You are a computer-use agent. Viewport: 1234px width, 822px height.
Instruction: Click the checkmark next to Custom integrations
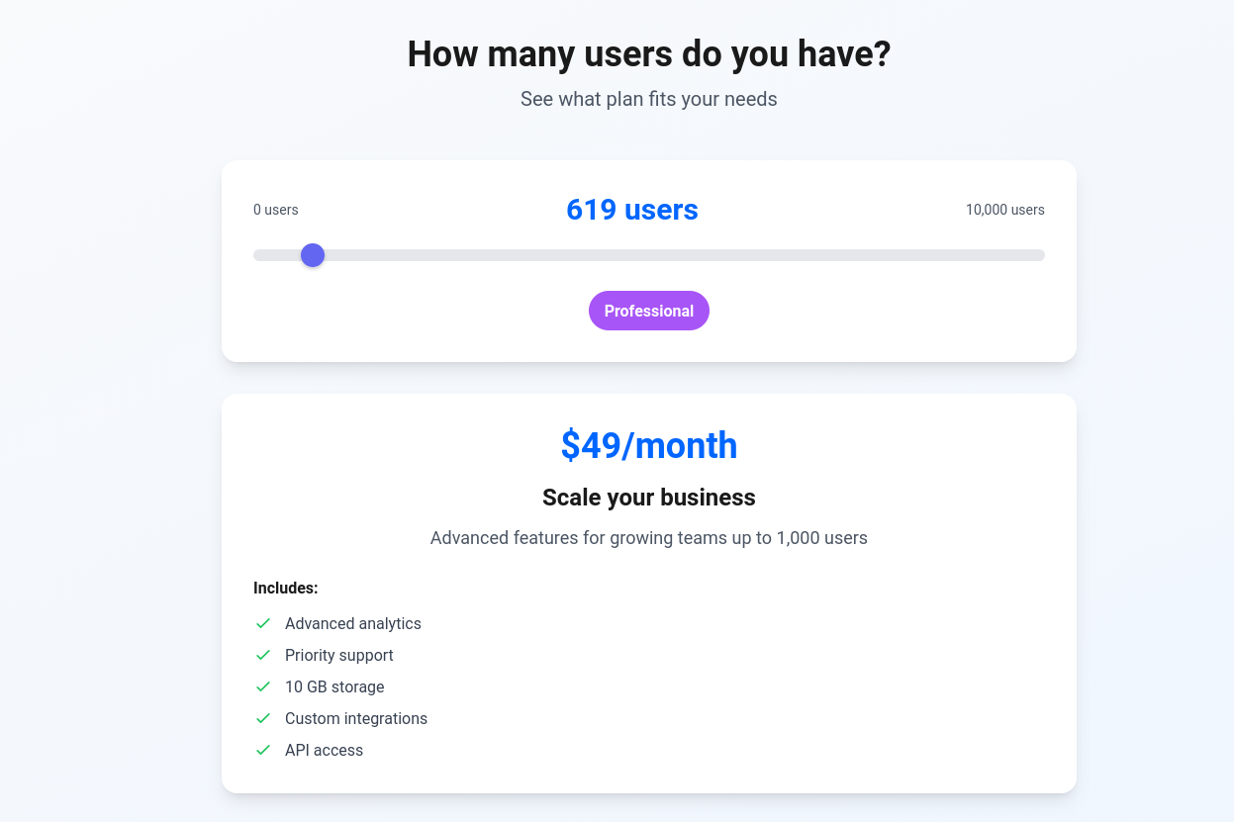pos(263,718)
